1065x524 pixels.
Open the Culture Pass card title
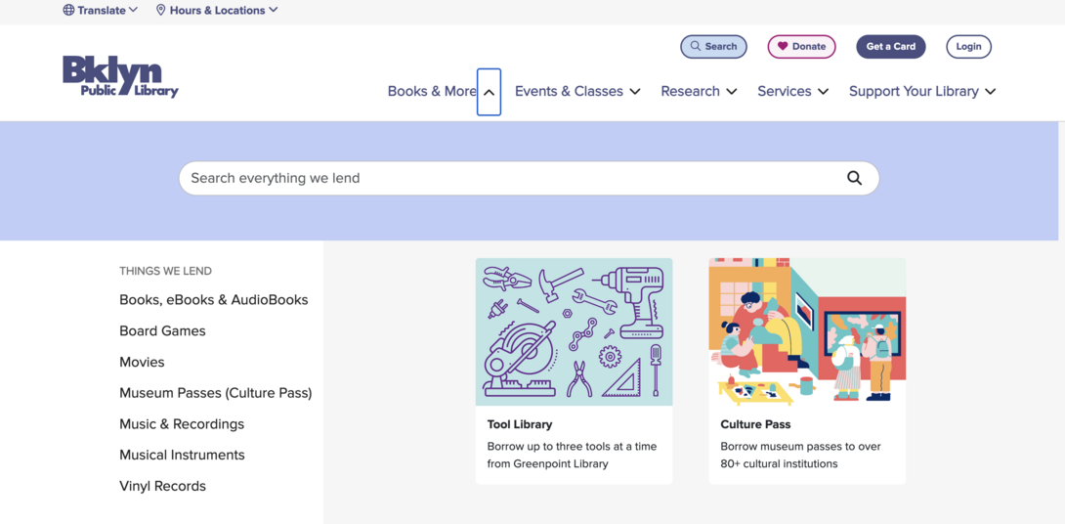pyautogui.click(x=755, y=425)
